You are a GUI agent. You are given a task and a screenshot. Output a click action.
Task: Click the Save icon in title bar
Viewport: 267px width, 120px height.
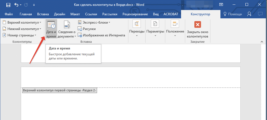coord(8,5)
